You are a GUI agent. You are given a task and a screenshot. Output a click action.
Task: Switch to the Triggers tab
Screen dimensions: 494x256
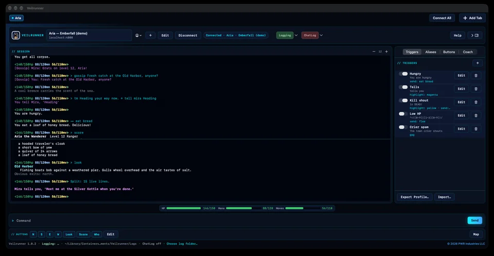pos(412,52)
